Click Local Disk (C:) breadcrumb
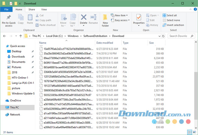Screen dimensions: 198x135 coord(54,36)
